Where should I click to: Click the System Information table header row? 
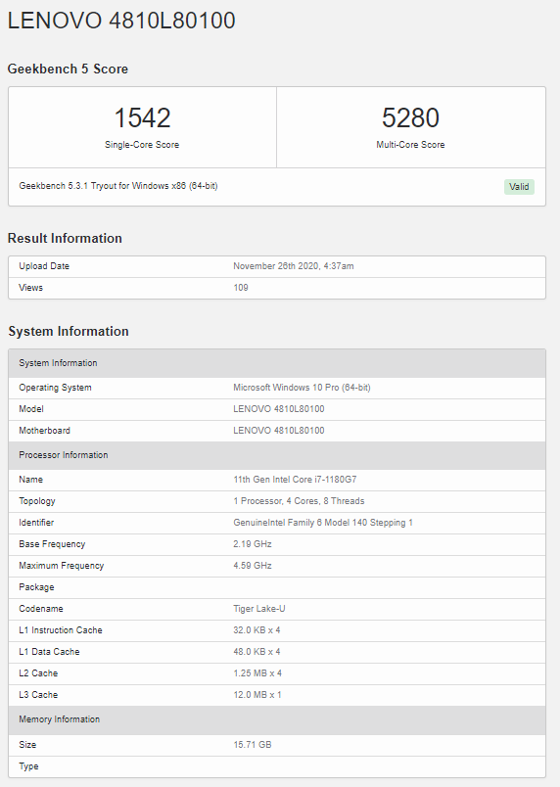[x=277, y=363]
